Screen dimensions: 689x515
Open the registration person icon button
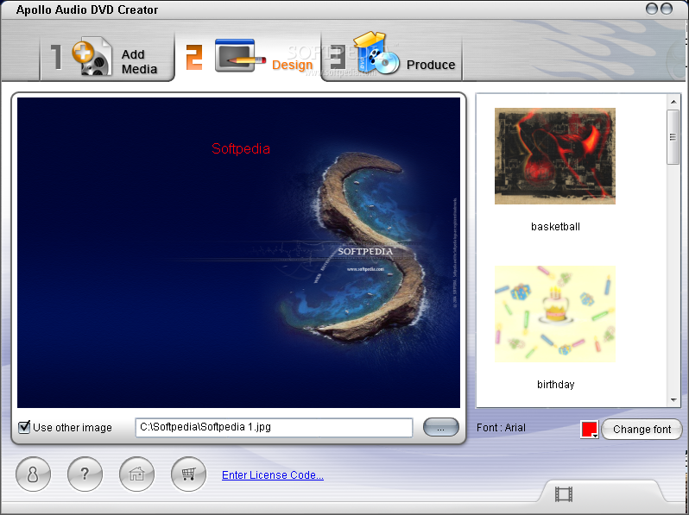tap(33, 474)
